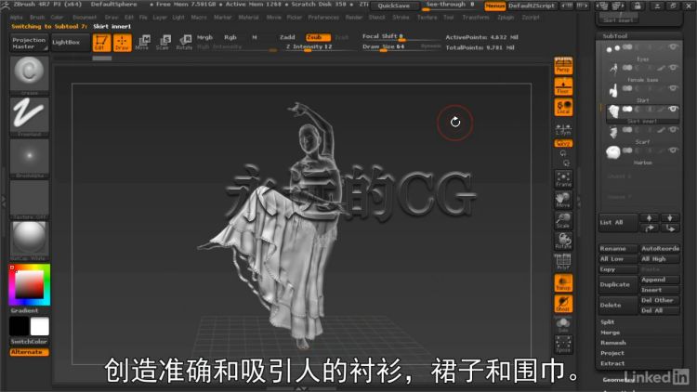Open the MatCap material sphere selector
697x392 pixels.
pyautogui.click(x=30, y=240)
